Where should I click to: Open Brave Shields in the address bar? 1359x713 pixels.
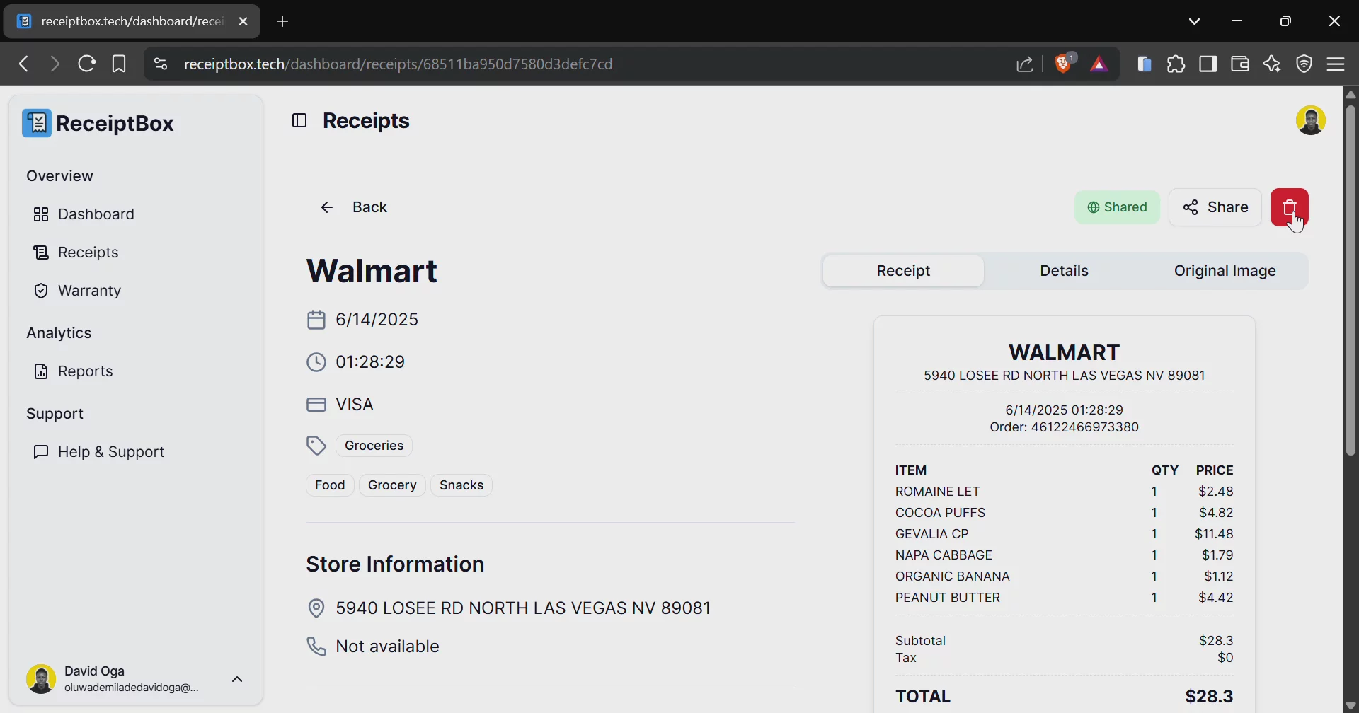pos(1063,64)
